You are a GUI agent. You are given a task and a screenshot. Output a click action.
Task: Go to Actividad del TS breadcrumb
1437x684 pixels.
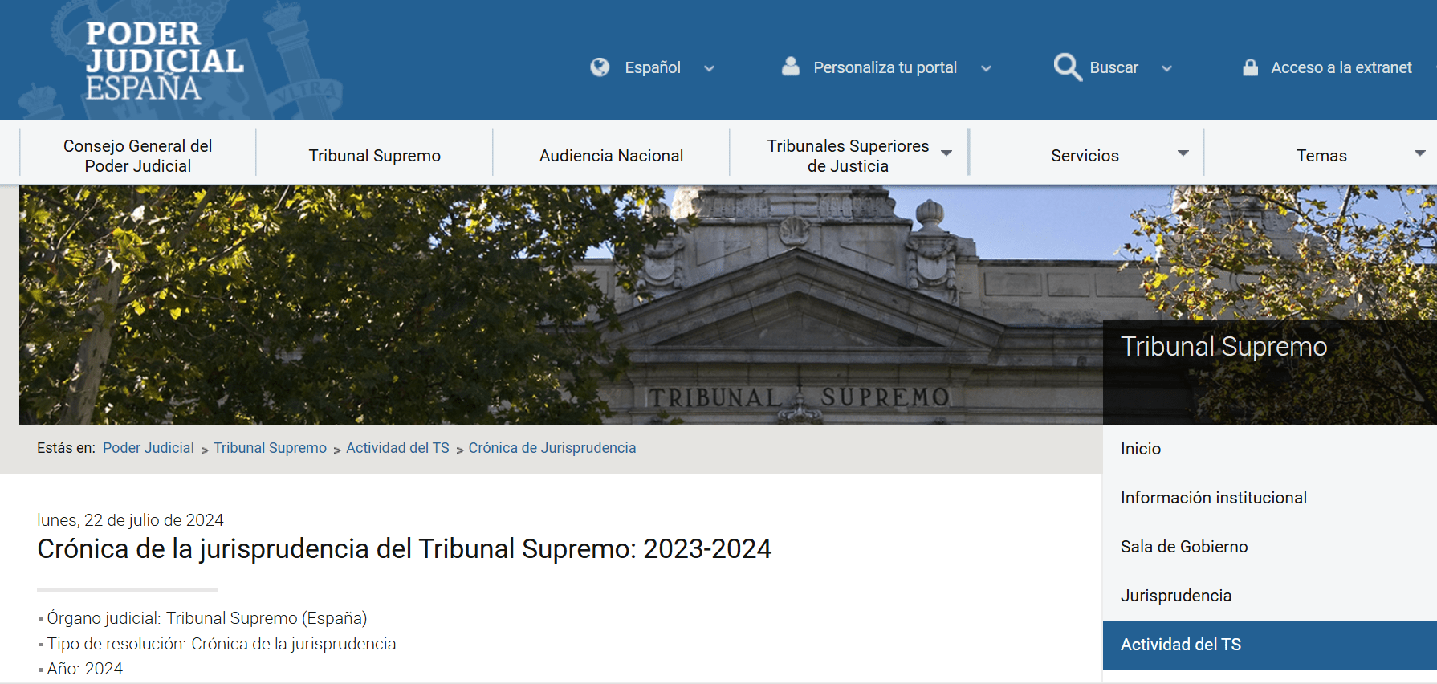(x=397, y=448)
